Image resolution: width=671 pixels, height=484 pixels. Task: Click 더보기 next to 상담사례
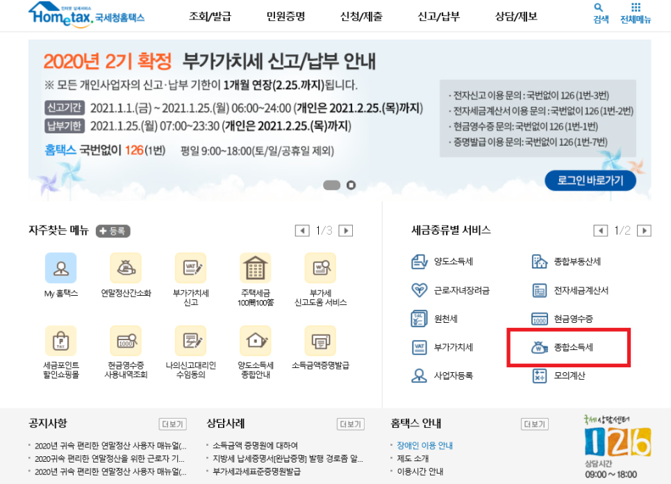click(x=351, y=424)
